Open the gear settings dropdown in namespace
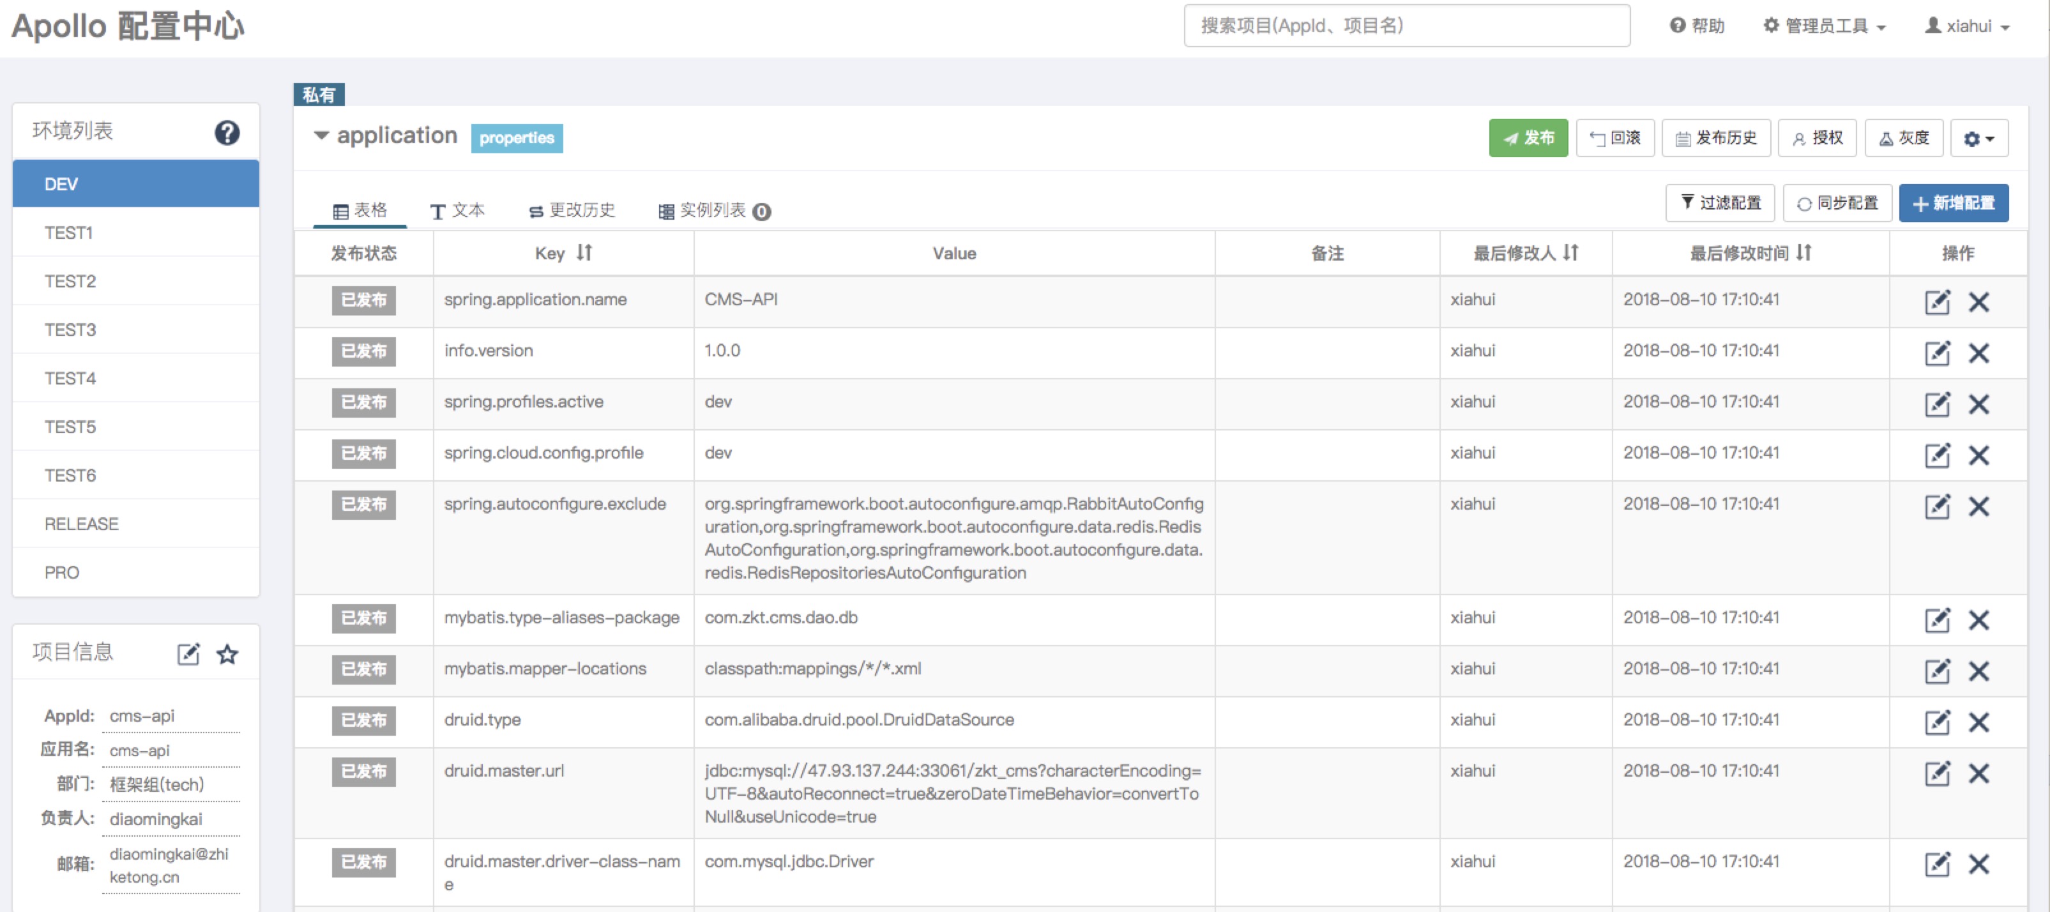The width and height of the screenshot is (2050, 912). (x=1978, y=139)
